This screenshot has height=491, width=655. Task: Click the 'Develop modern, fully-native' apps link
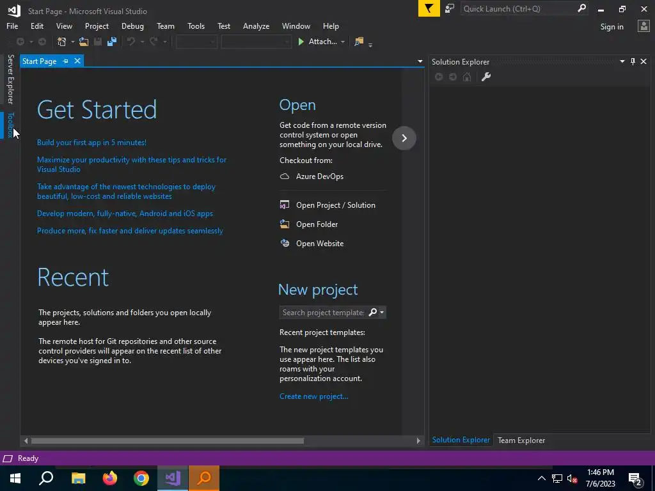(x=125, y=214)
